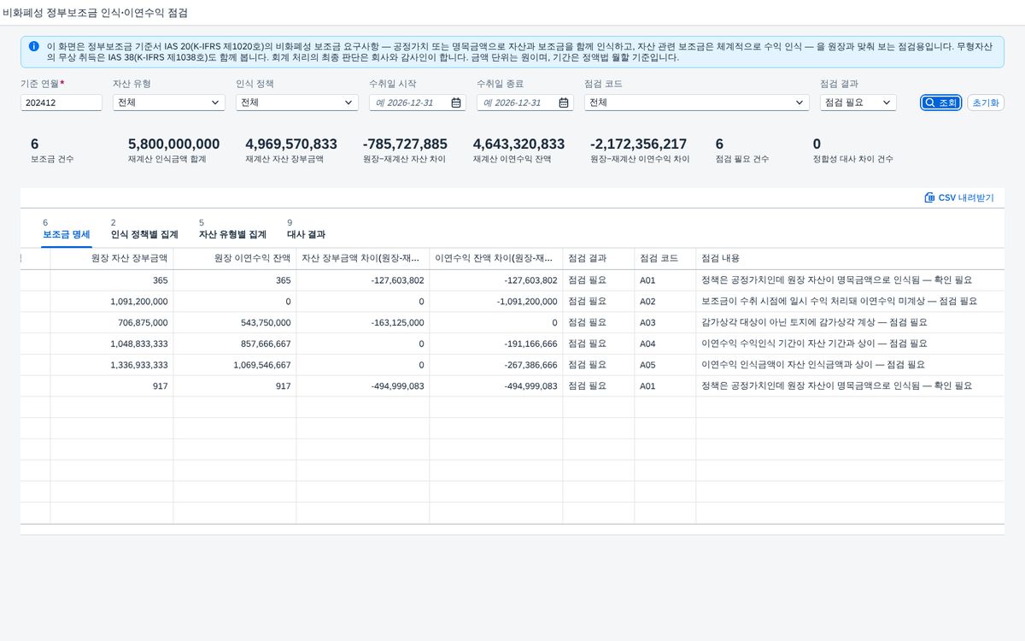Screen dimensions: 1025x641
Task: Click the 5,800,000,000 재계산 인식금액 합계 figure
Action: [174, 144]
